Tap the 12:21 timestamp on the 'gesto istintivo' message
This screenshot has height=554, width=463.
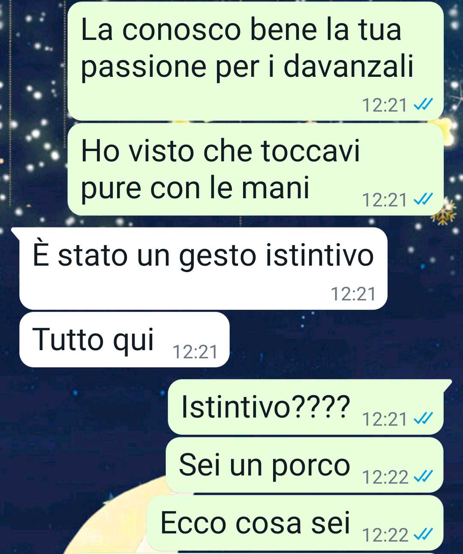coord(353,294)
